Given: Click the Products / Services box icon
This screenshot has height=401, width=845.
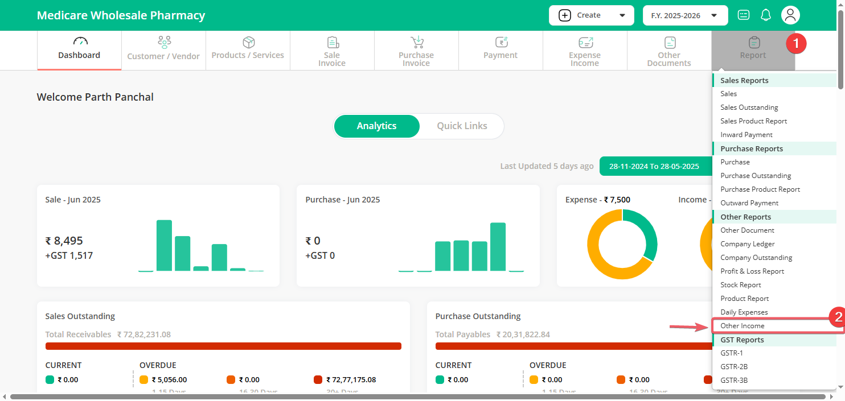Looking at the screenshot, I should (x=248, y=42).
